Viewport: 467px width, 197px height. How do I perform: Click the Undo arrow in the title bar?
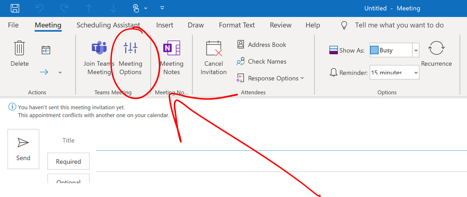pos(39,8)
